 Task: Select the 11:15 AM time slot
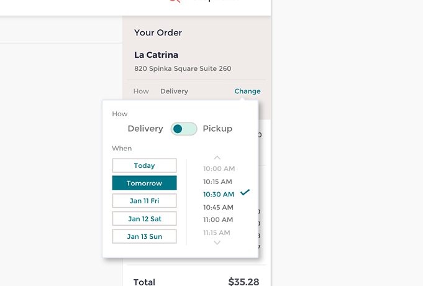(x=217, y=233)
